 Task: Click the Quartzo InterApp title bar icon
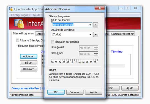tap(11, 9)
